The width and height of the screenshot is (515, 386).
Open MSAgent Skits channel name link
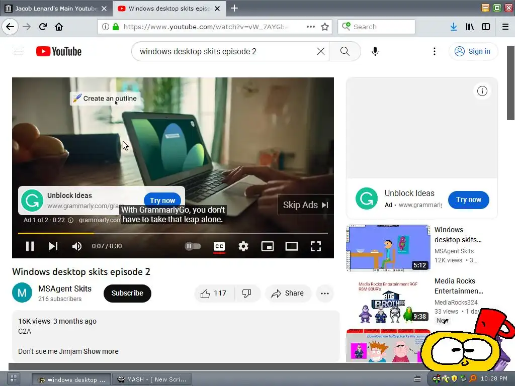[x=65, y=288]
